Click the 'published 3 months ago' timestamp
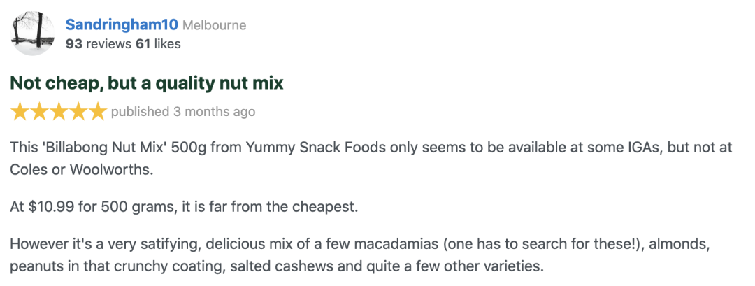This screenshot has width=755, height=286. click(183, 112)
